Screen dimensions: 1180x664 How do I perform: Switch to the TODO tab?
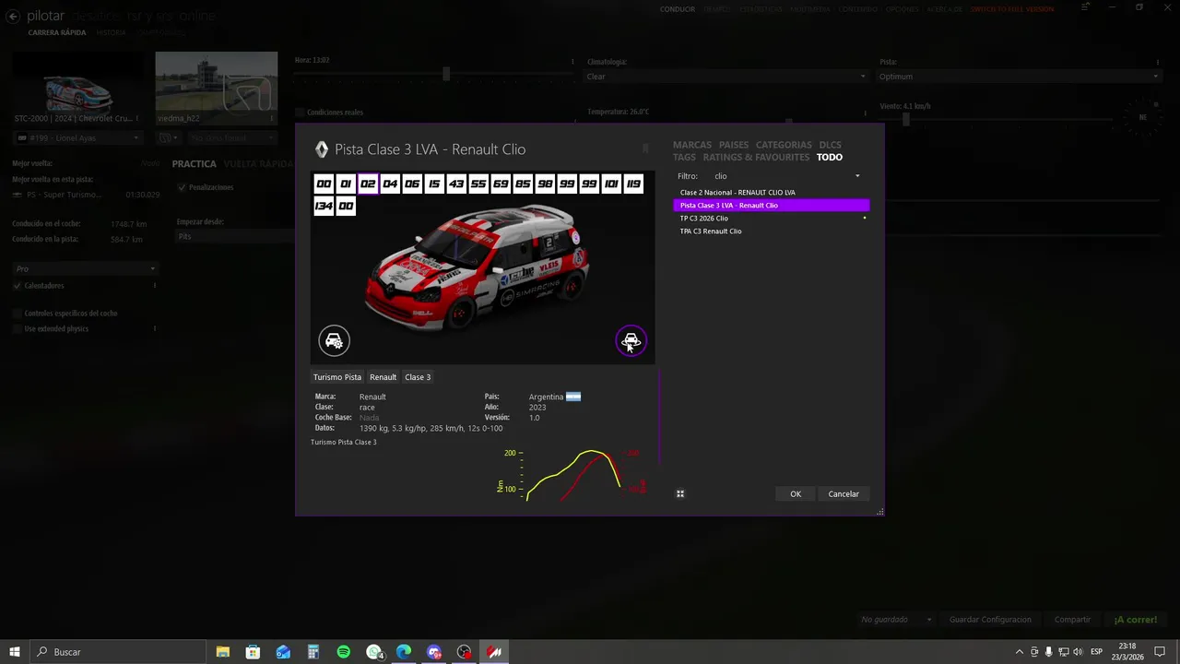pos(830,157)
